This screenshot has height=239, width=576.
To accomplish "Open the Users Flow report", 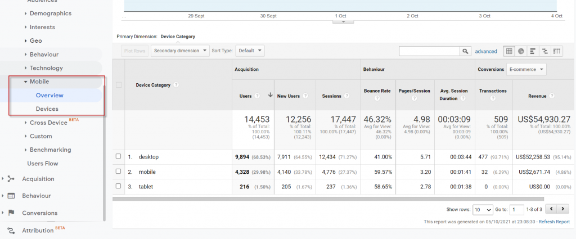I will (x=43, y=164).
